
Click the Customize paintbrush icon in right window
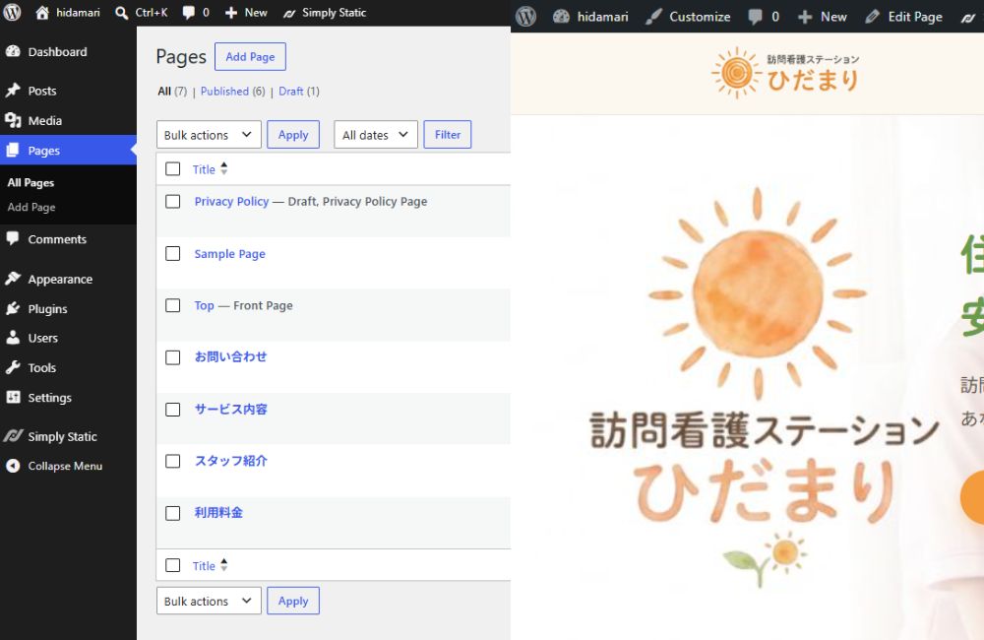654,17
